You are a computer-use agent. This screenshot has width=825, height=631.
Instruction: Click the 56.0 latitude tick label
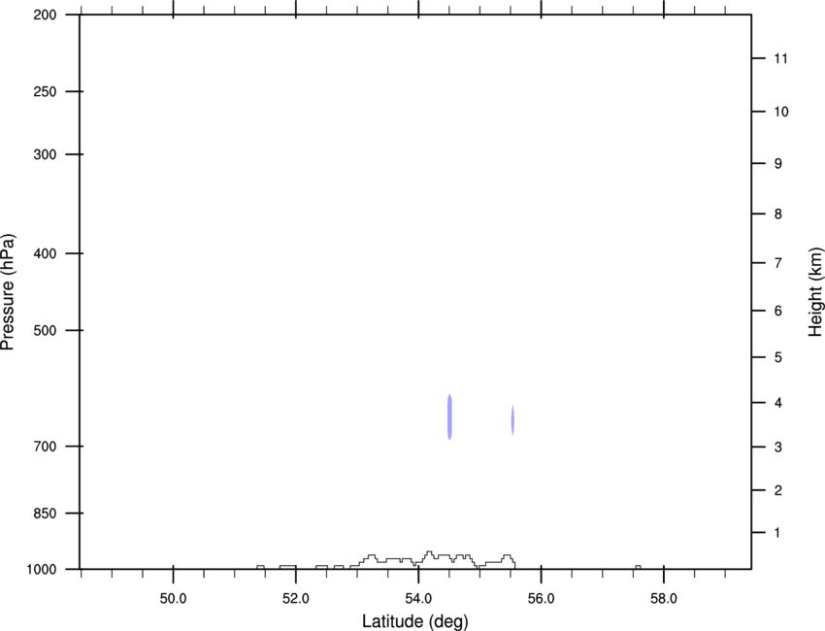coord(541,599)
